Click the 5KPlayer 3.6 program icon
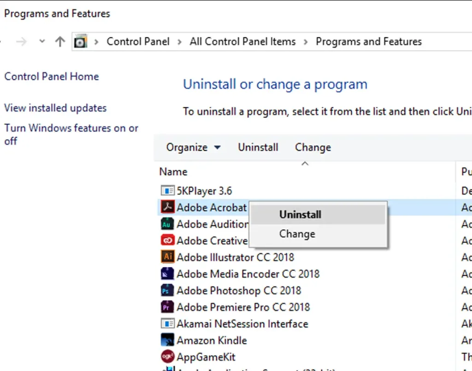Screen dimensions: 472x371 [167, 191]
